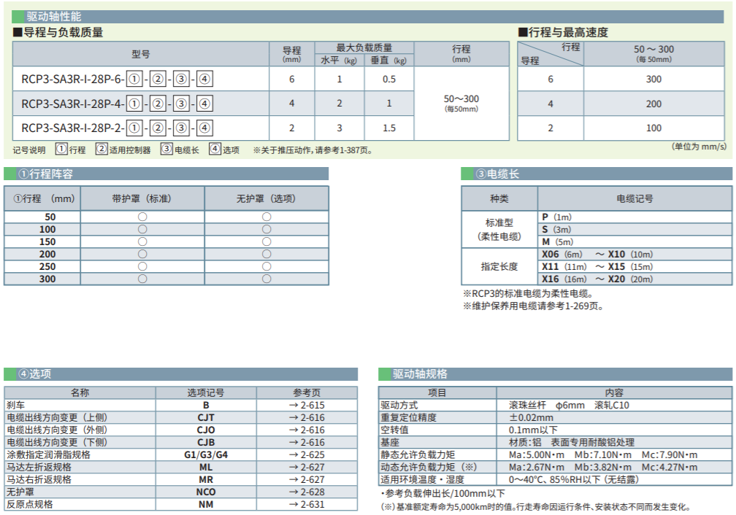Select stroke 50 in the stroke lineup table

click(x=50, y=217)
